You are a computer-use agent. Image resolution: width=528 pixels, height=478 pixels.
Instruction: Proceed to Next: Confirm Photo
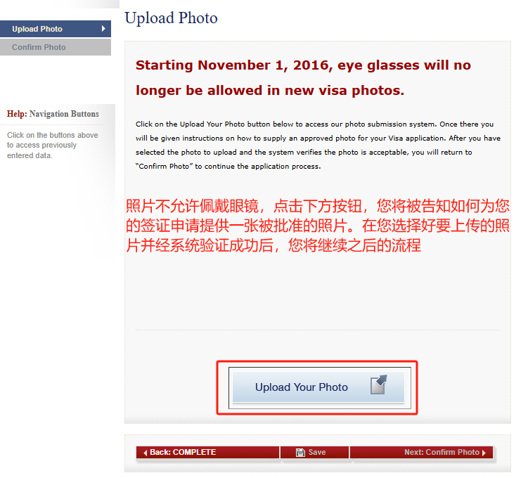[x=422, y=453]
